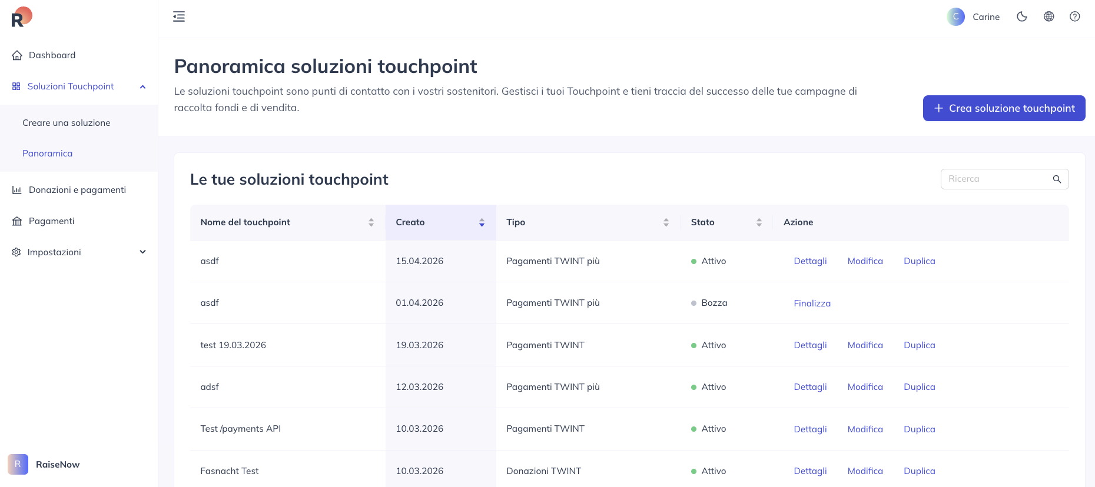
Task: Click Duplica for Fasnacht Test
Action: (x=919, y=471)
